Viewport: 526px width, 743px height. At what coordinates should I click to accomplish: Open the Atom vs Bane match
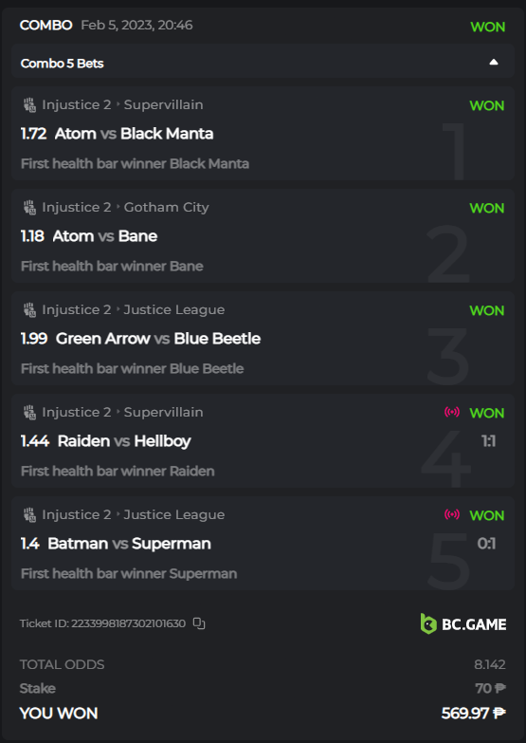[104, 236]
